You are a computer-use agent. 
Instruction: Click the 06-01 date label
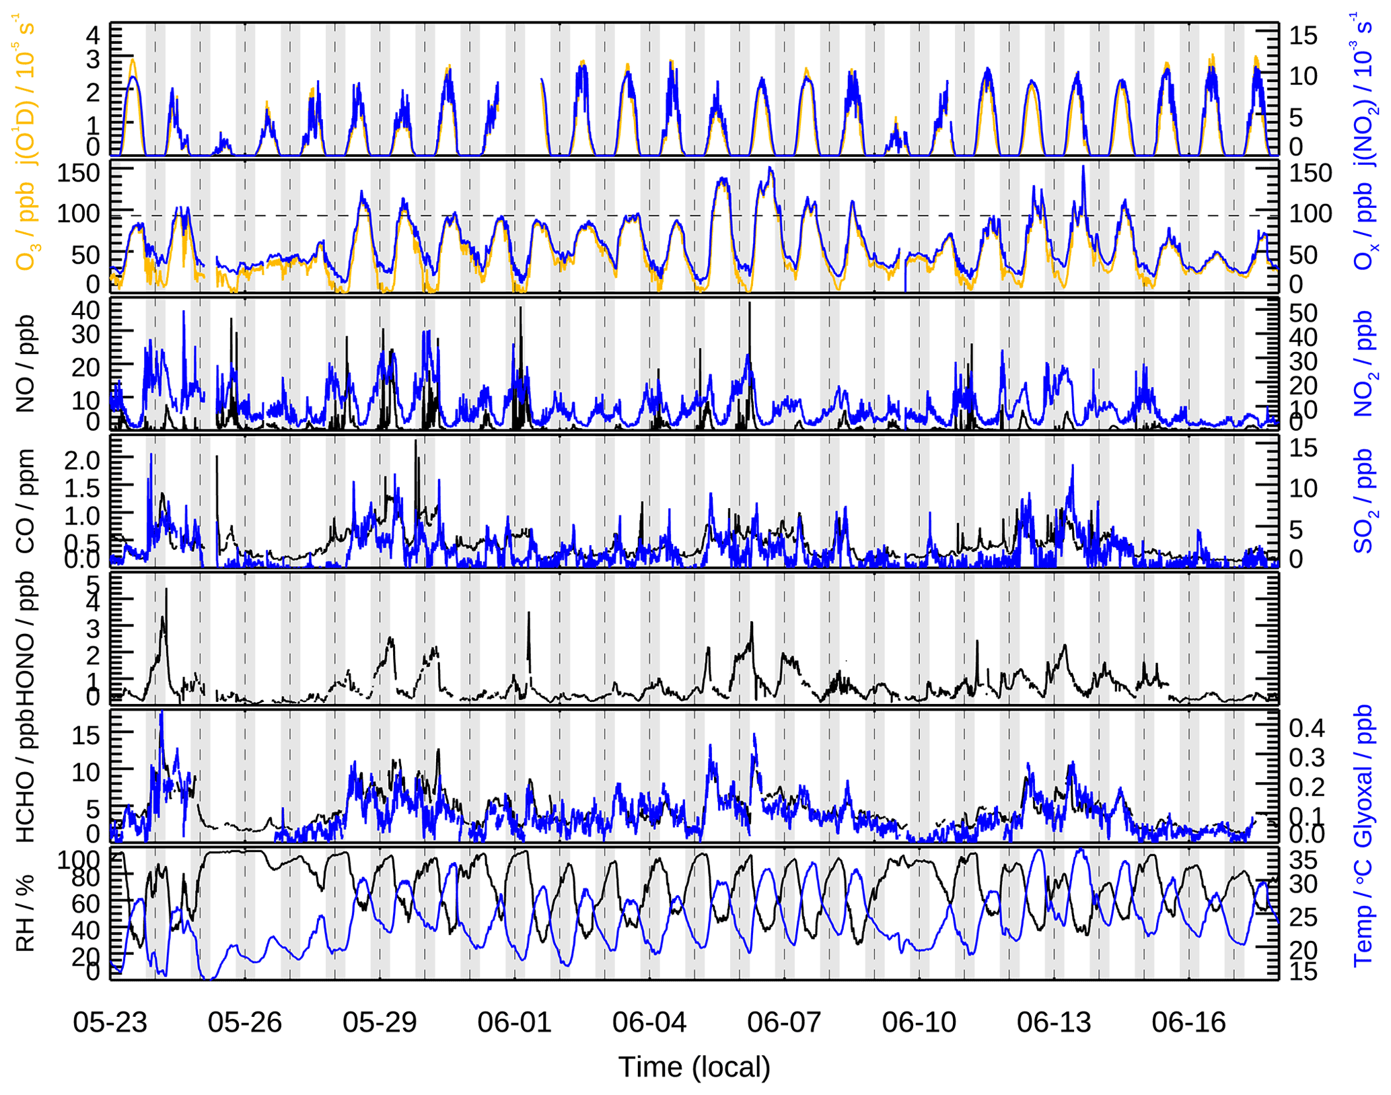coord(514,1022)
